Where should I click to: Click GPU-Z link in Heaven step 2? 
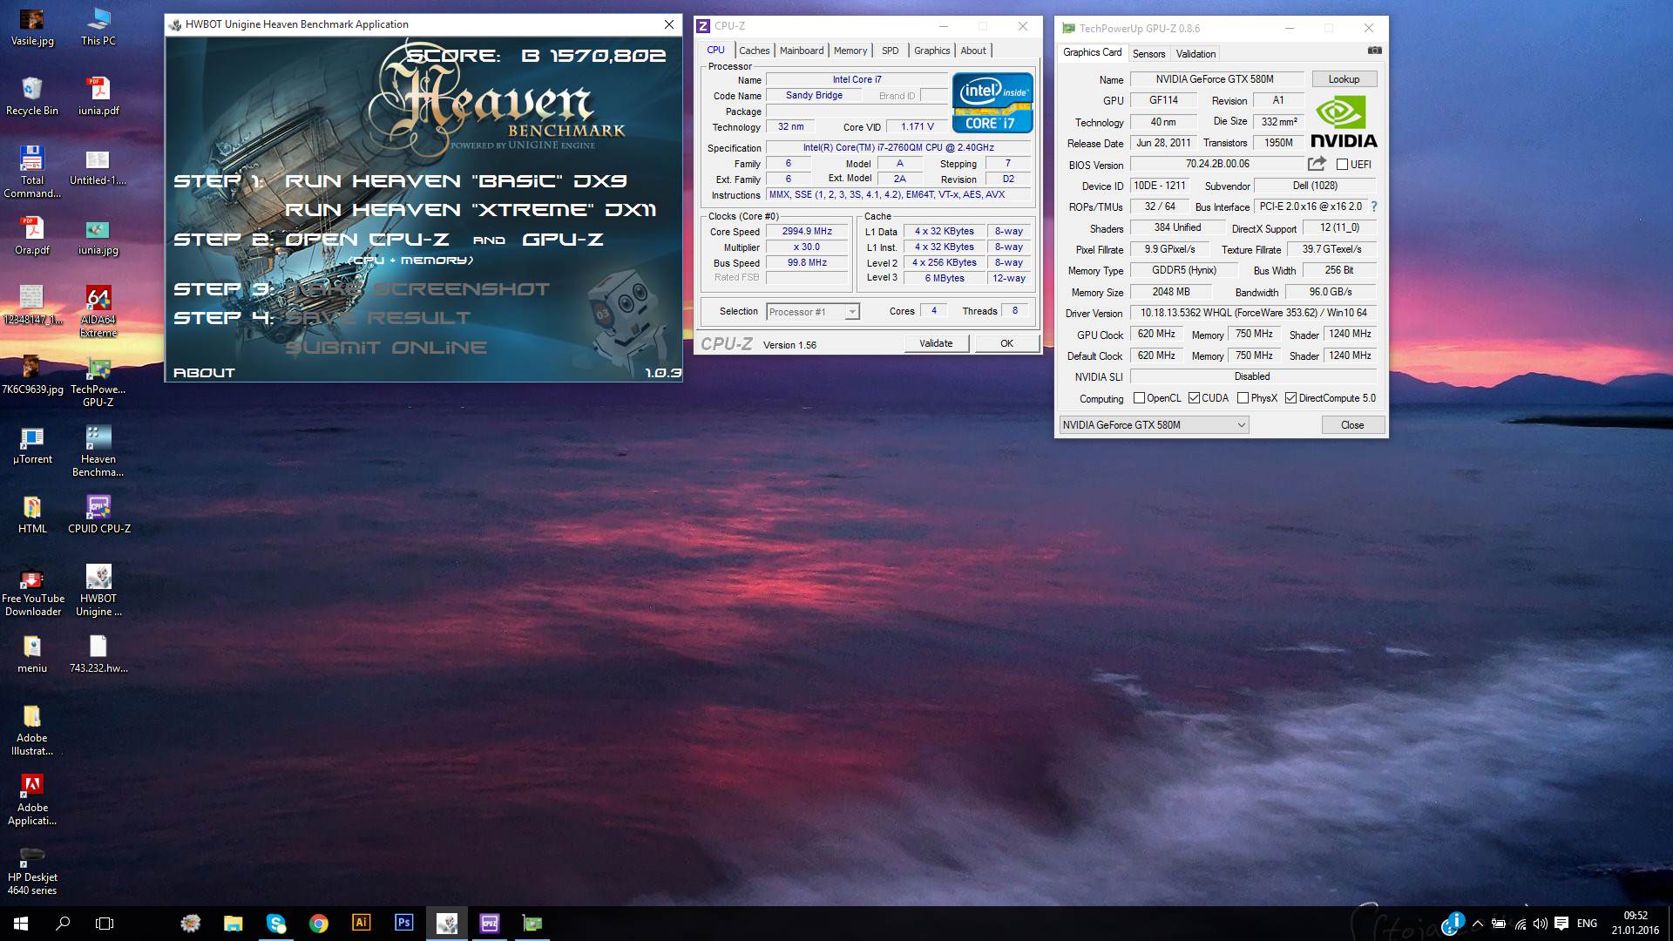(x=563, y=240)
